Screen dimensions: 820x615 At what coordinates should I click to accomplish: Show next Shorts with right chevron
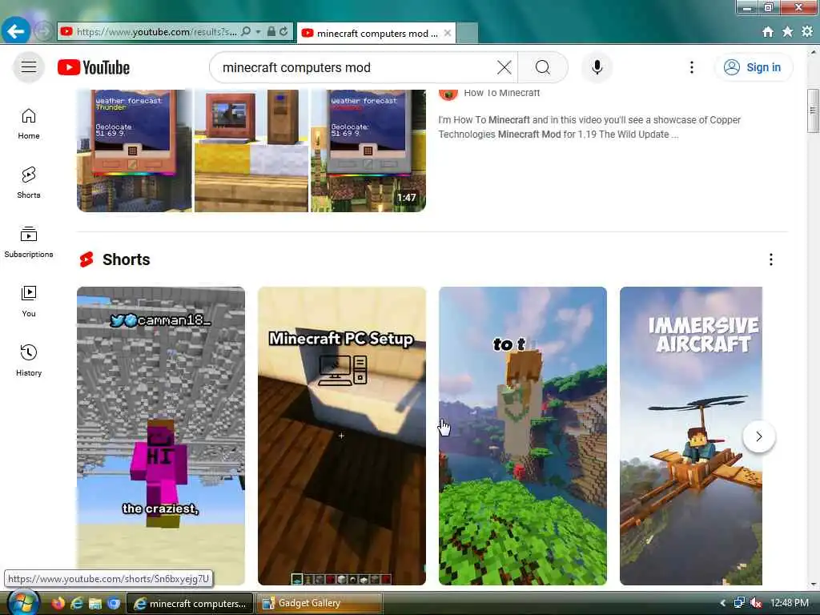pyautogui.click(x=759, y=436)
